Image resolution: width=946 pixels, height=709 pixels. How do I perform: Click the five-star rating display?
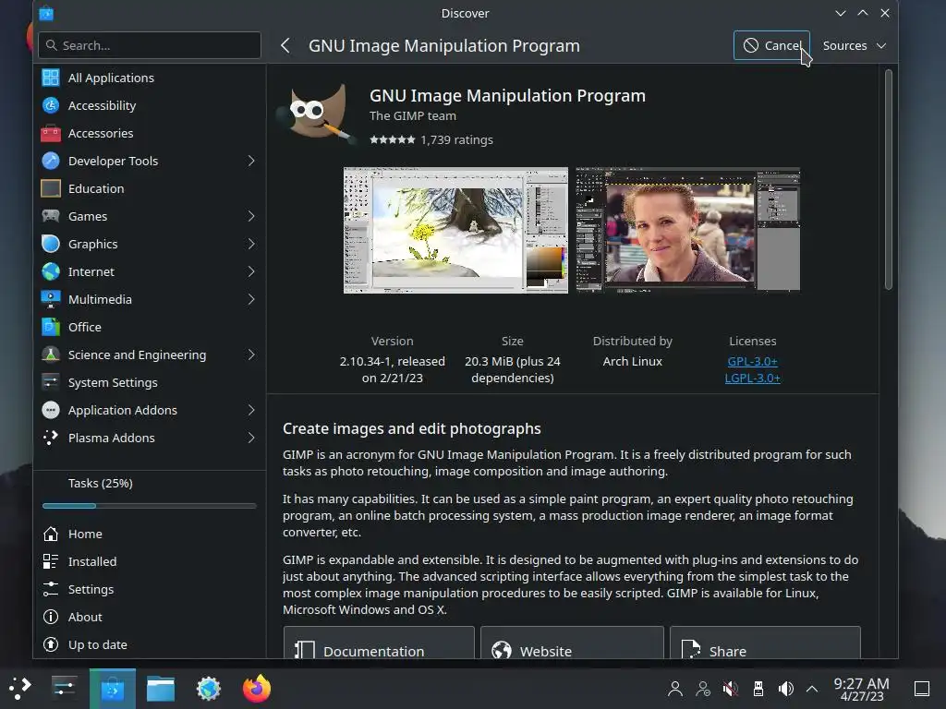pos(392,140)
